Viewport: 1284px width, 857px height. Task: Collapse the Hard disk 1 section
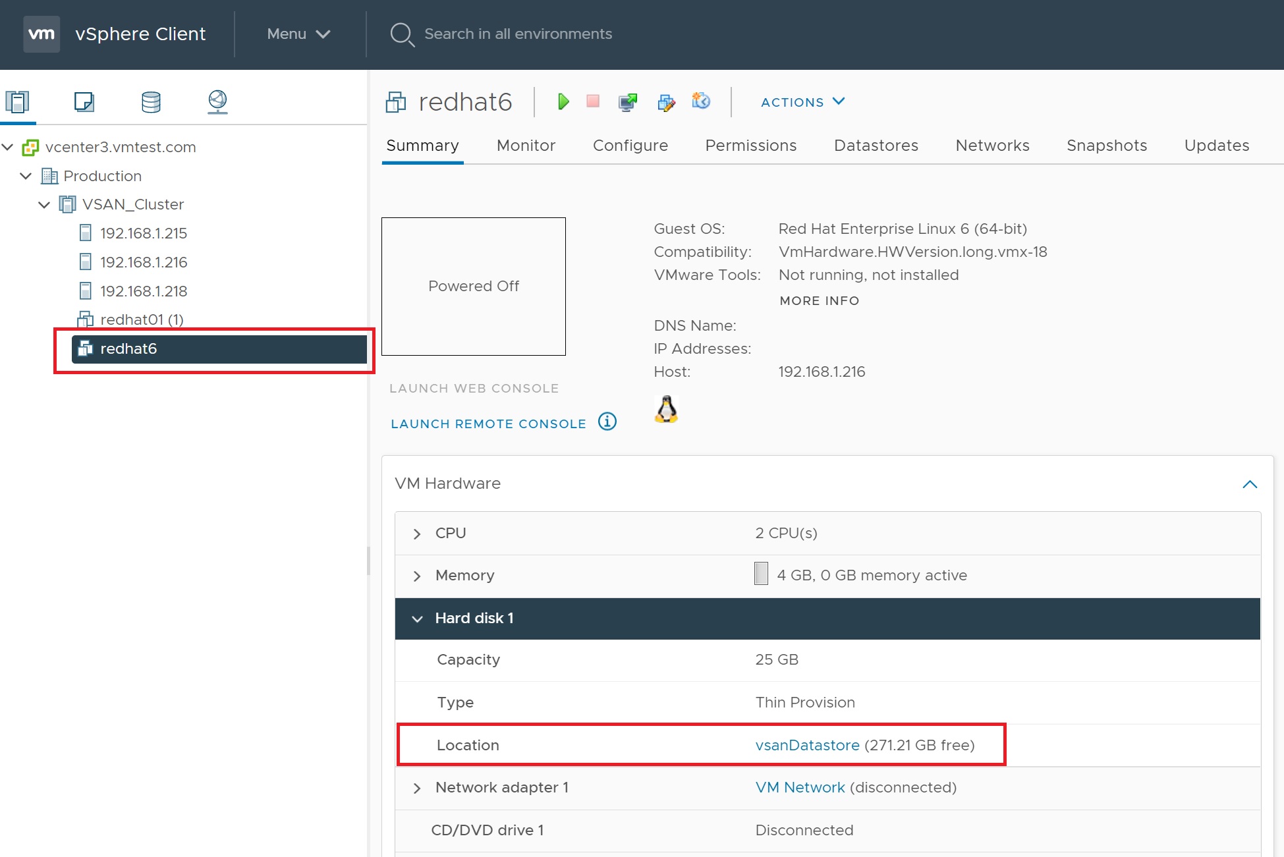(x=417, y=619)
